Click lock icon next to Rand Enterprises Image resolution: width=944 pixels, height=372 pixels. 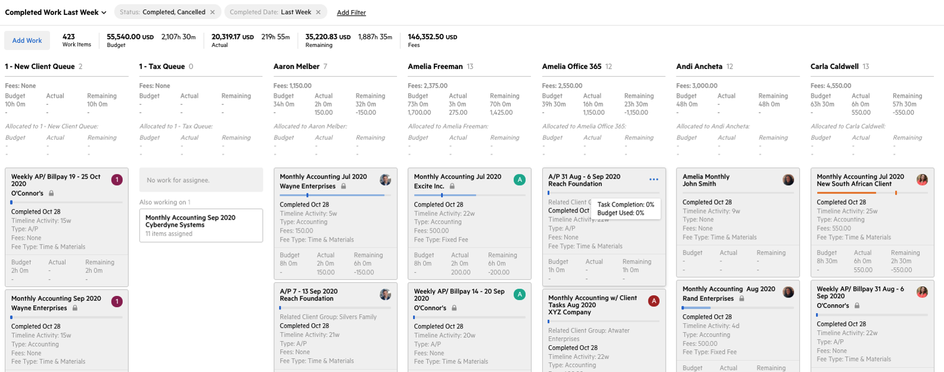point(742,299)
